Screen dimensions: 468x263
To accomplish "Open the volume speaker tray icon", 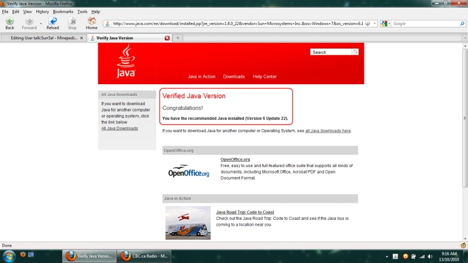I will coord(430,257).
